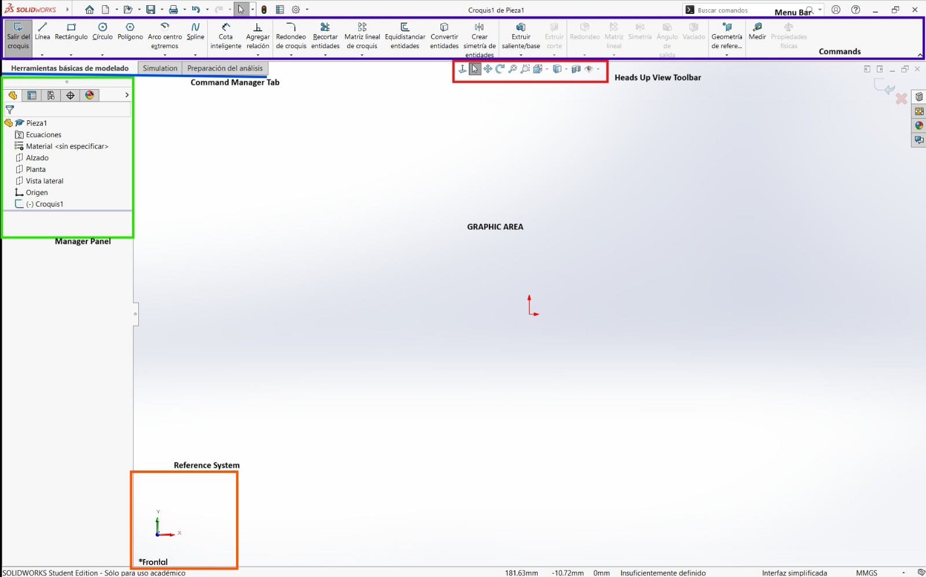Open the Preparación del análisis tab
This screenshot has width=926, height=577.
tap(225, 68)
